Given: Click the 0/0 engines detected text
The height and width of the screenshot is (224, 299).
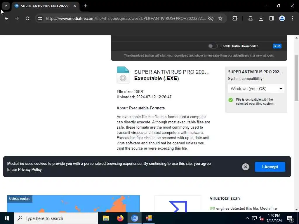Looking at the screenshot, I should pos(243,208).
